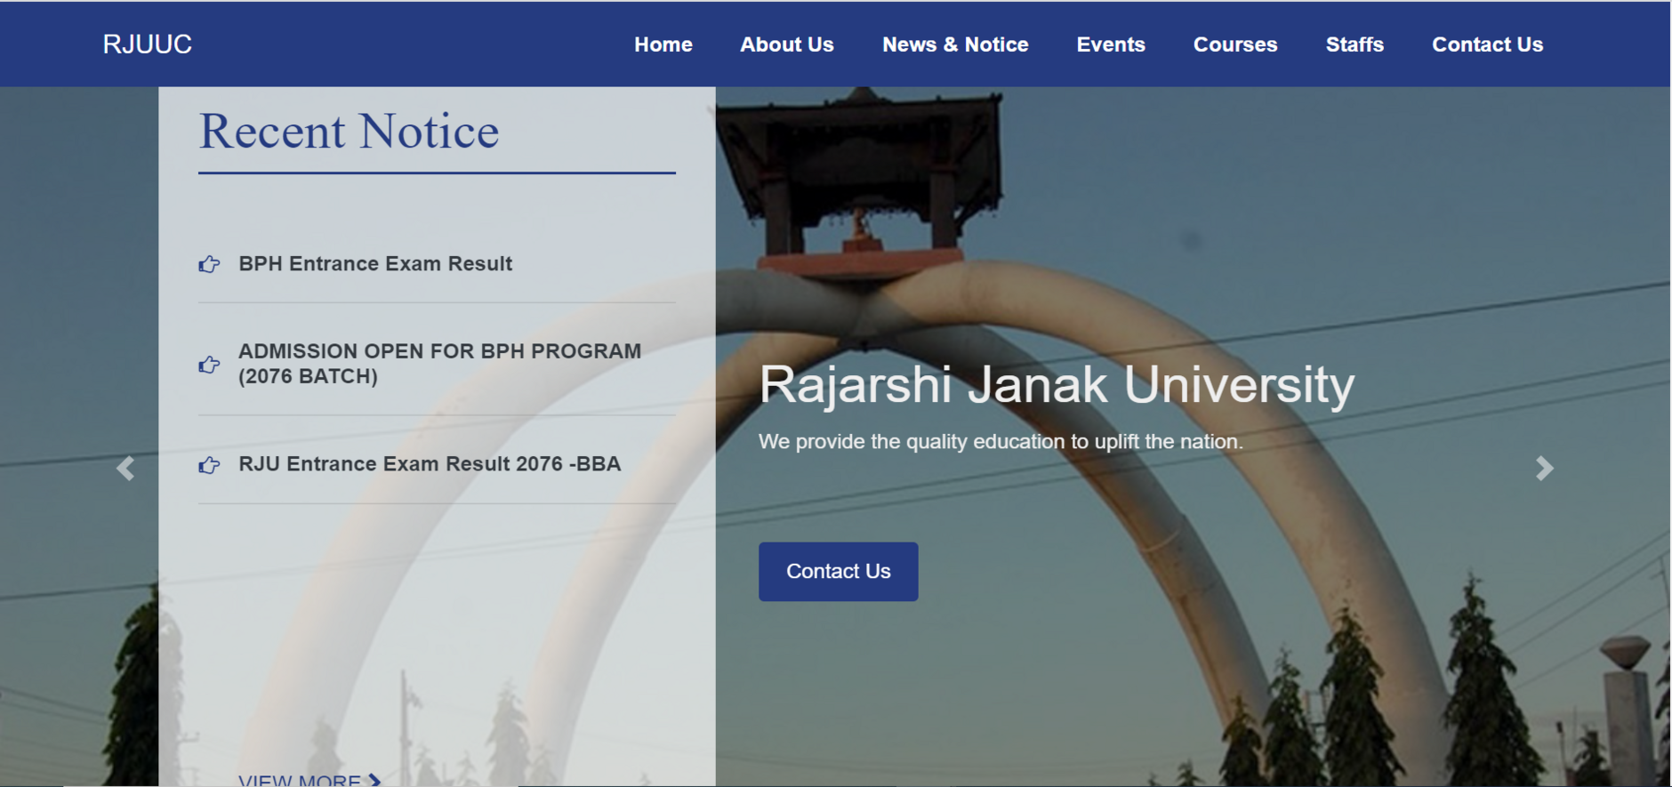This screenshot has width=1672, height=787.
Task: Open News & Notice in the navbar
Action: point(954,44)
